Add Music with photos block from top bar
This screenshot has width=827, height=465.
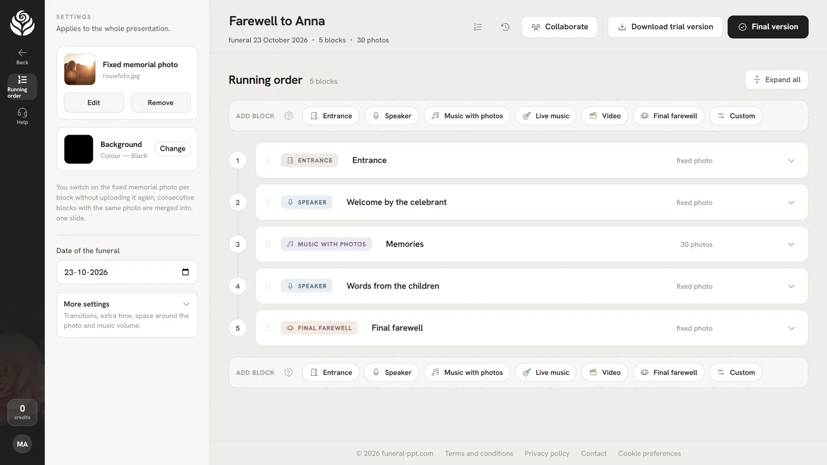(467, 116)
